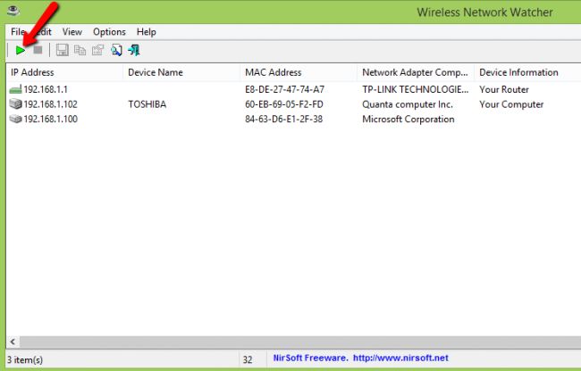Click the 32 value in status bar
Image resolution: width=581 pixels, height=371 pixels.
248,359
